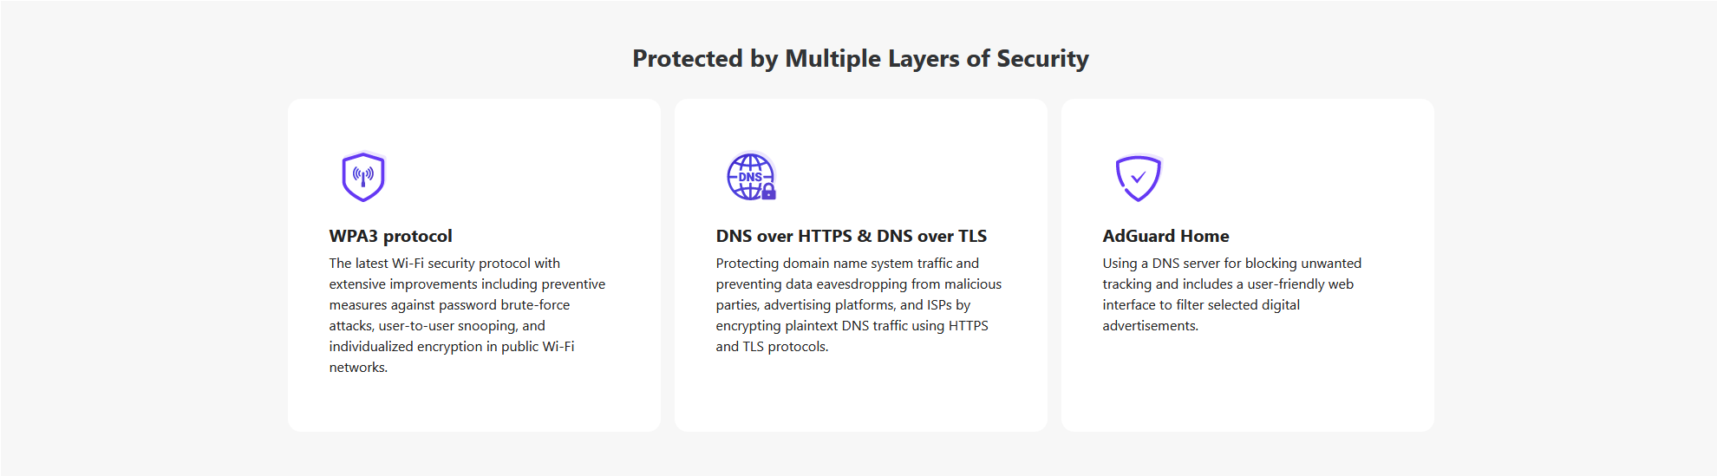Click the text 'individualized encryption in public Wi-Fi'

click(x=452, y=347)
